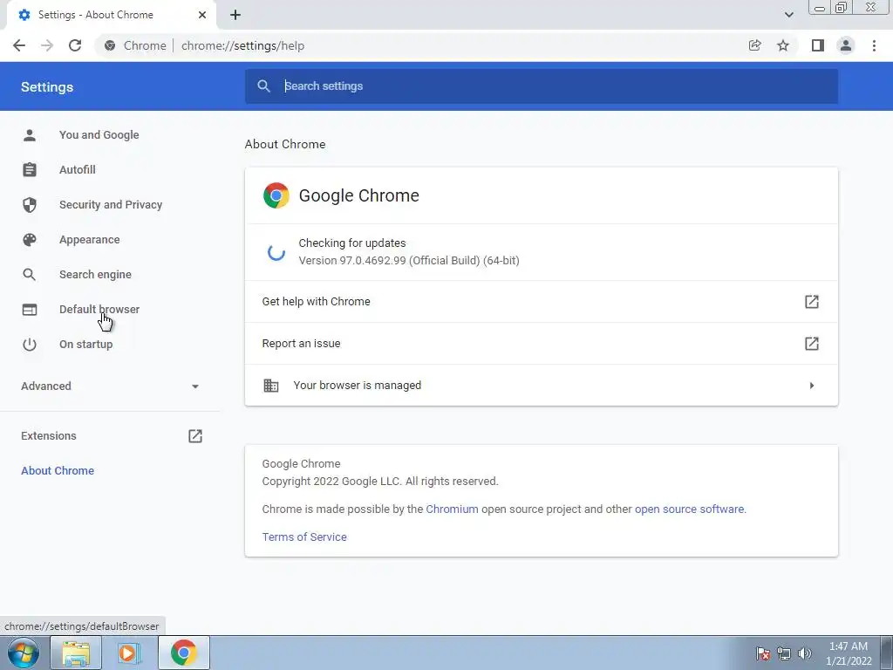This screenshot has height=670, width=893.
Task: Open the profile avatar menu
Action: coord(846,45)
